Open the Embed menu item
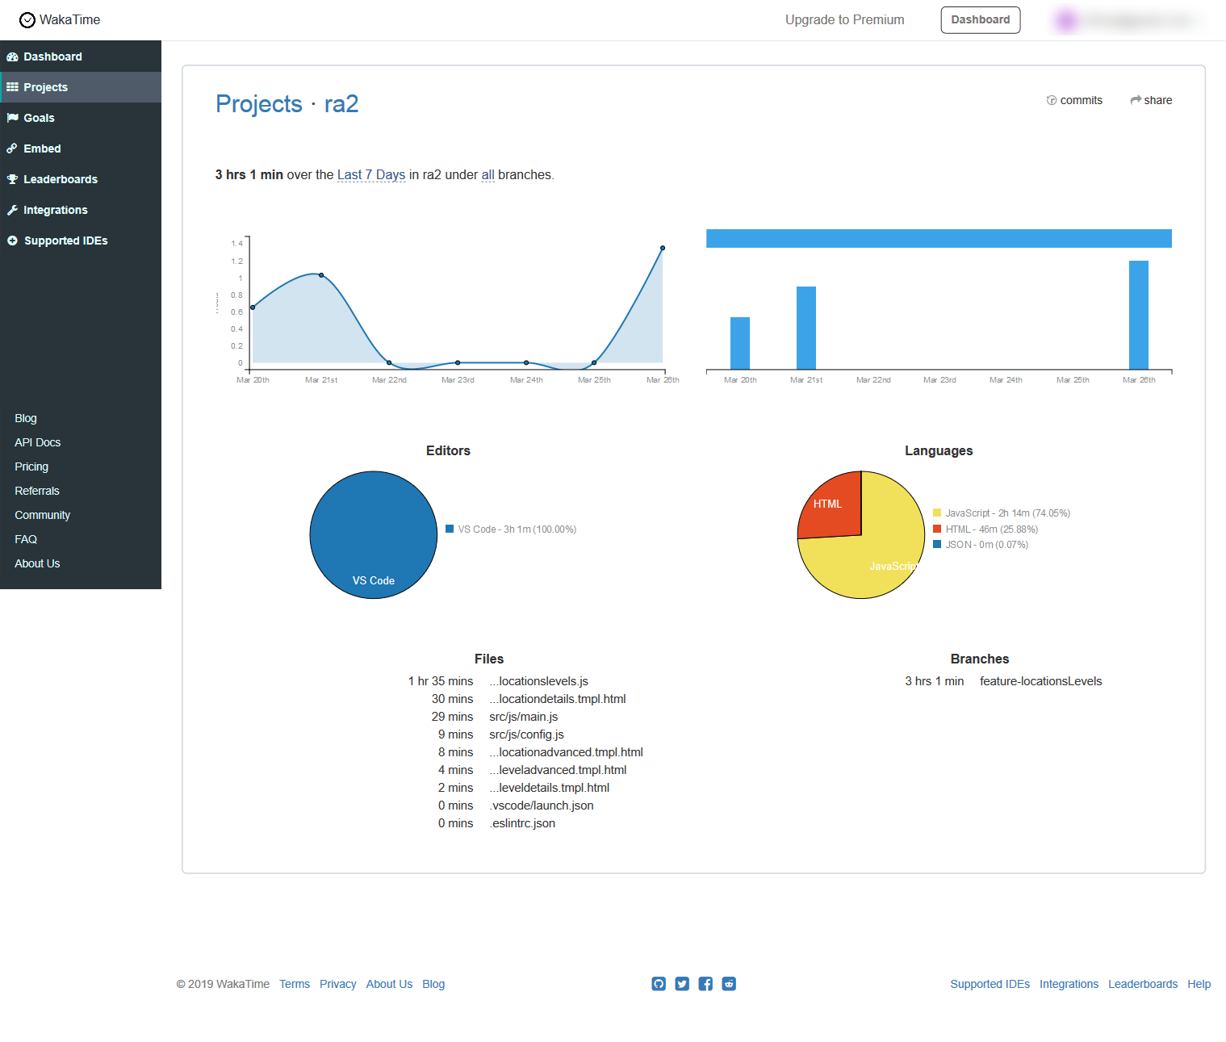 pyautogui.click(x=81, y=149)
